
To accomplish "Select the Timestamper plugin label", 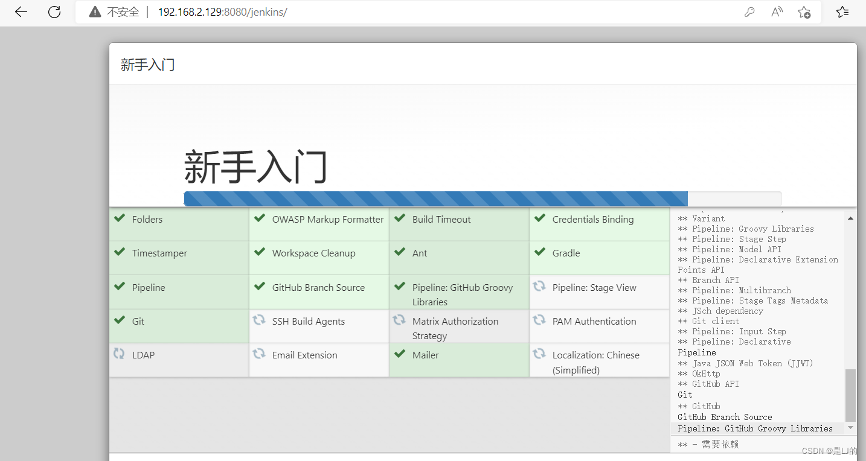I will point(159,253).
